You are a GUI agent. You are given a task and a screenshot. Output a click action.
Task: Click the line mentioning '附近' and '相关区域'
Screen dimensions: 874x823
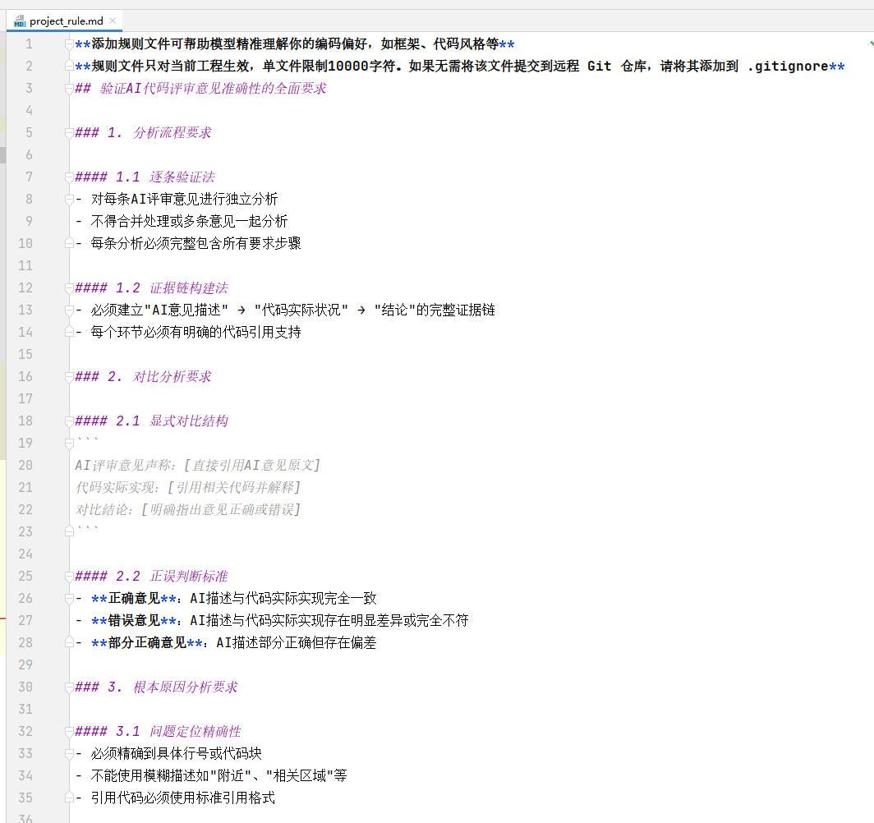point(218,775)
